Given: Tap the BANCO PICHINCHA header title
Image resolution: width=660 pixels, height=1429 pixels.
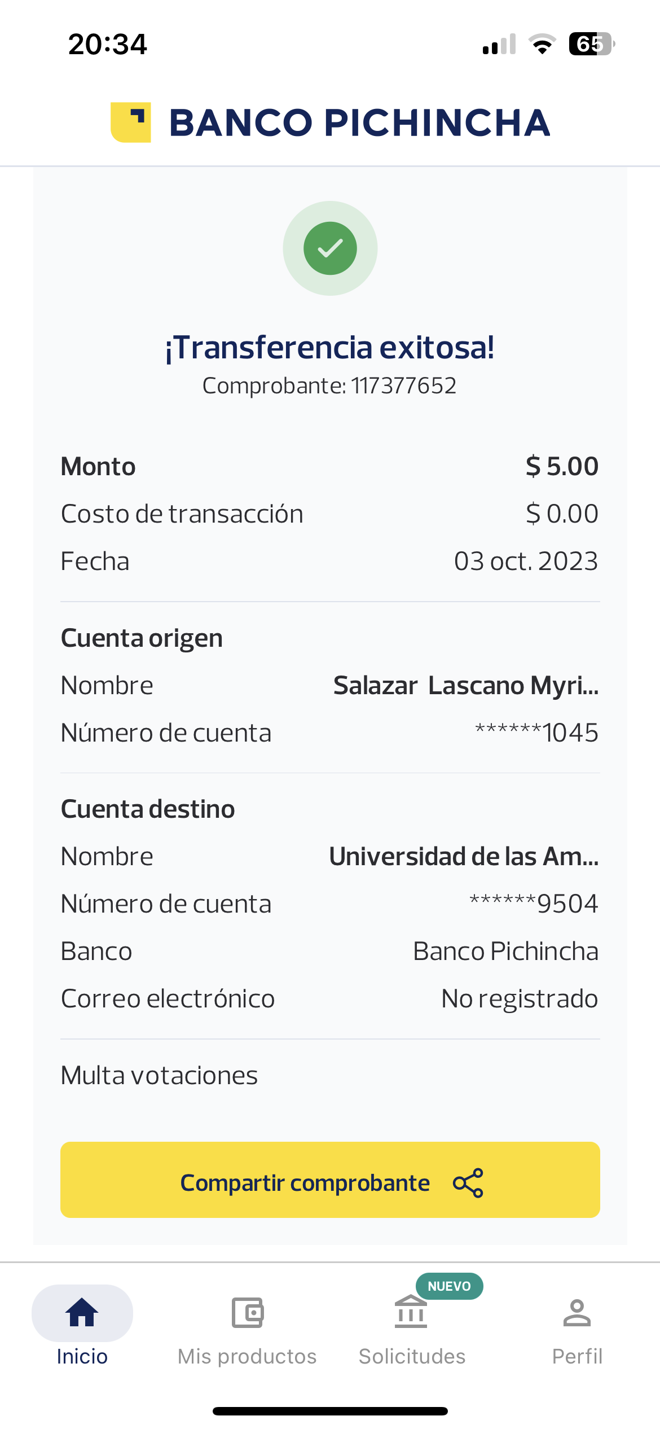Looking at the screenshot, I should pos(359,122).
